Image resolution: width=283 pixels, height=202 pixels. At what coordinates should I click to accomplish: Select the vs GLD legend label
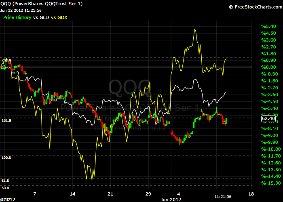tap(41, 17)
